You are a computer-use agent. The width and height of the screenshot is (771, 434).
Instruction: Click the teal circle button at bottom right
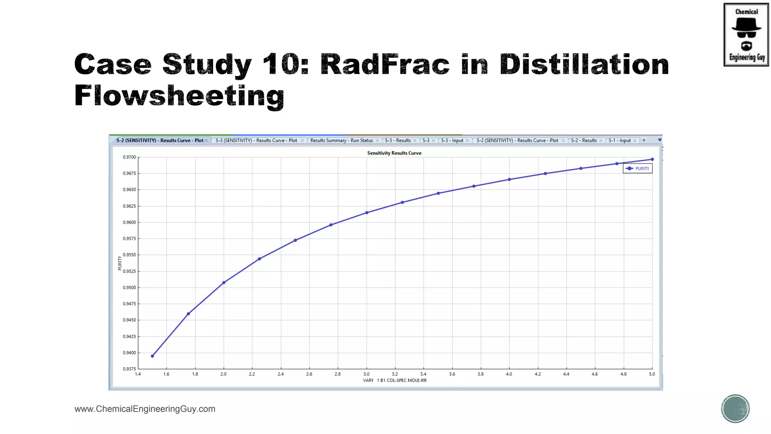735,409
